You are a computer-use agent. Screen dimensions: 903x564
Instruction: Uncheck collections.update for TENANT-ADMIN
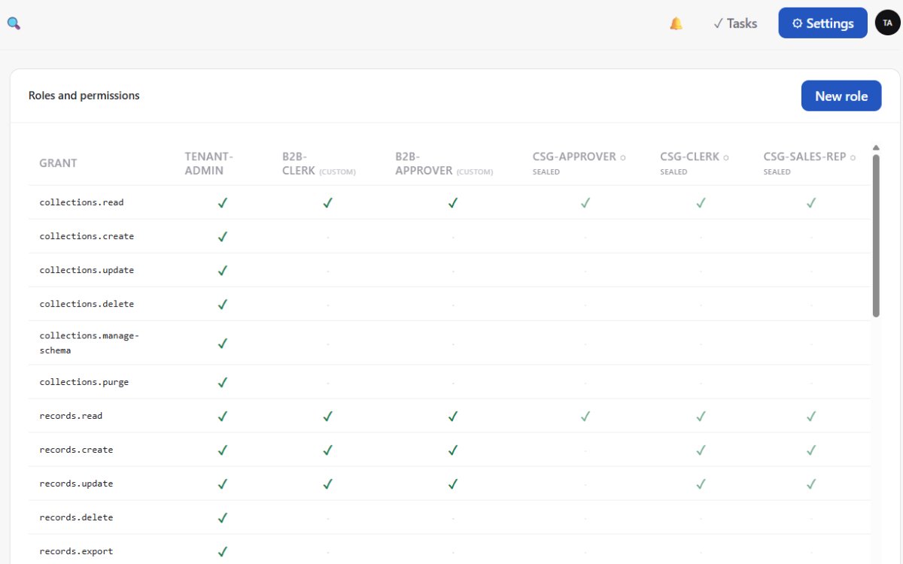(x=222, y=270)
